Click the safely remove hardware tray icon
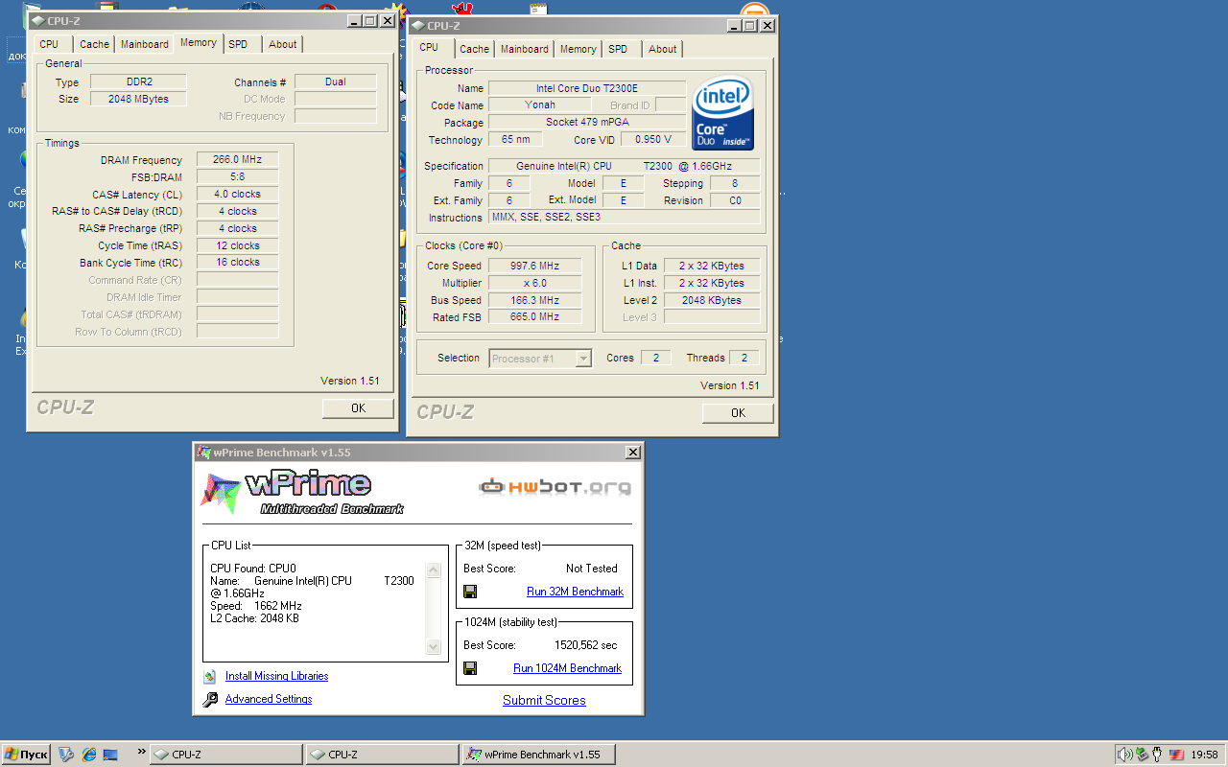The width and height of the screenshot is (1228, 767). [x=1142, y=755]
